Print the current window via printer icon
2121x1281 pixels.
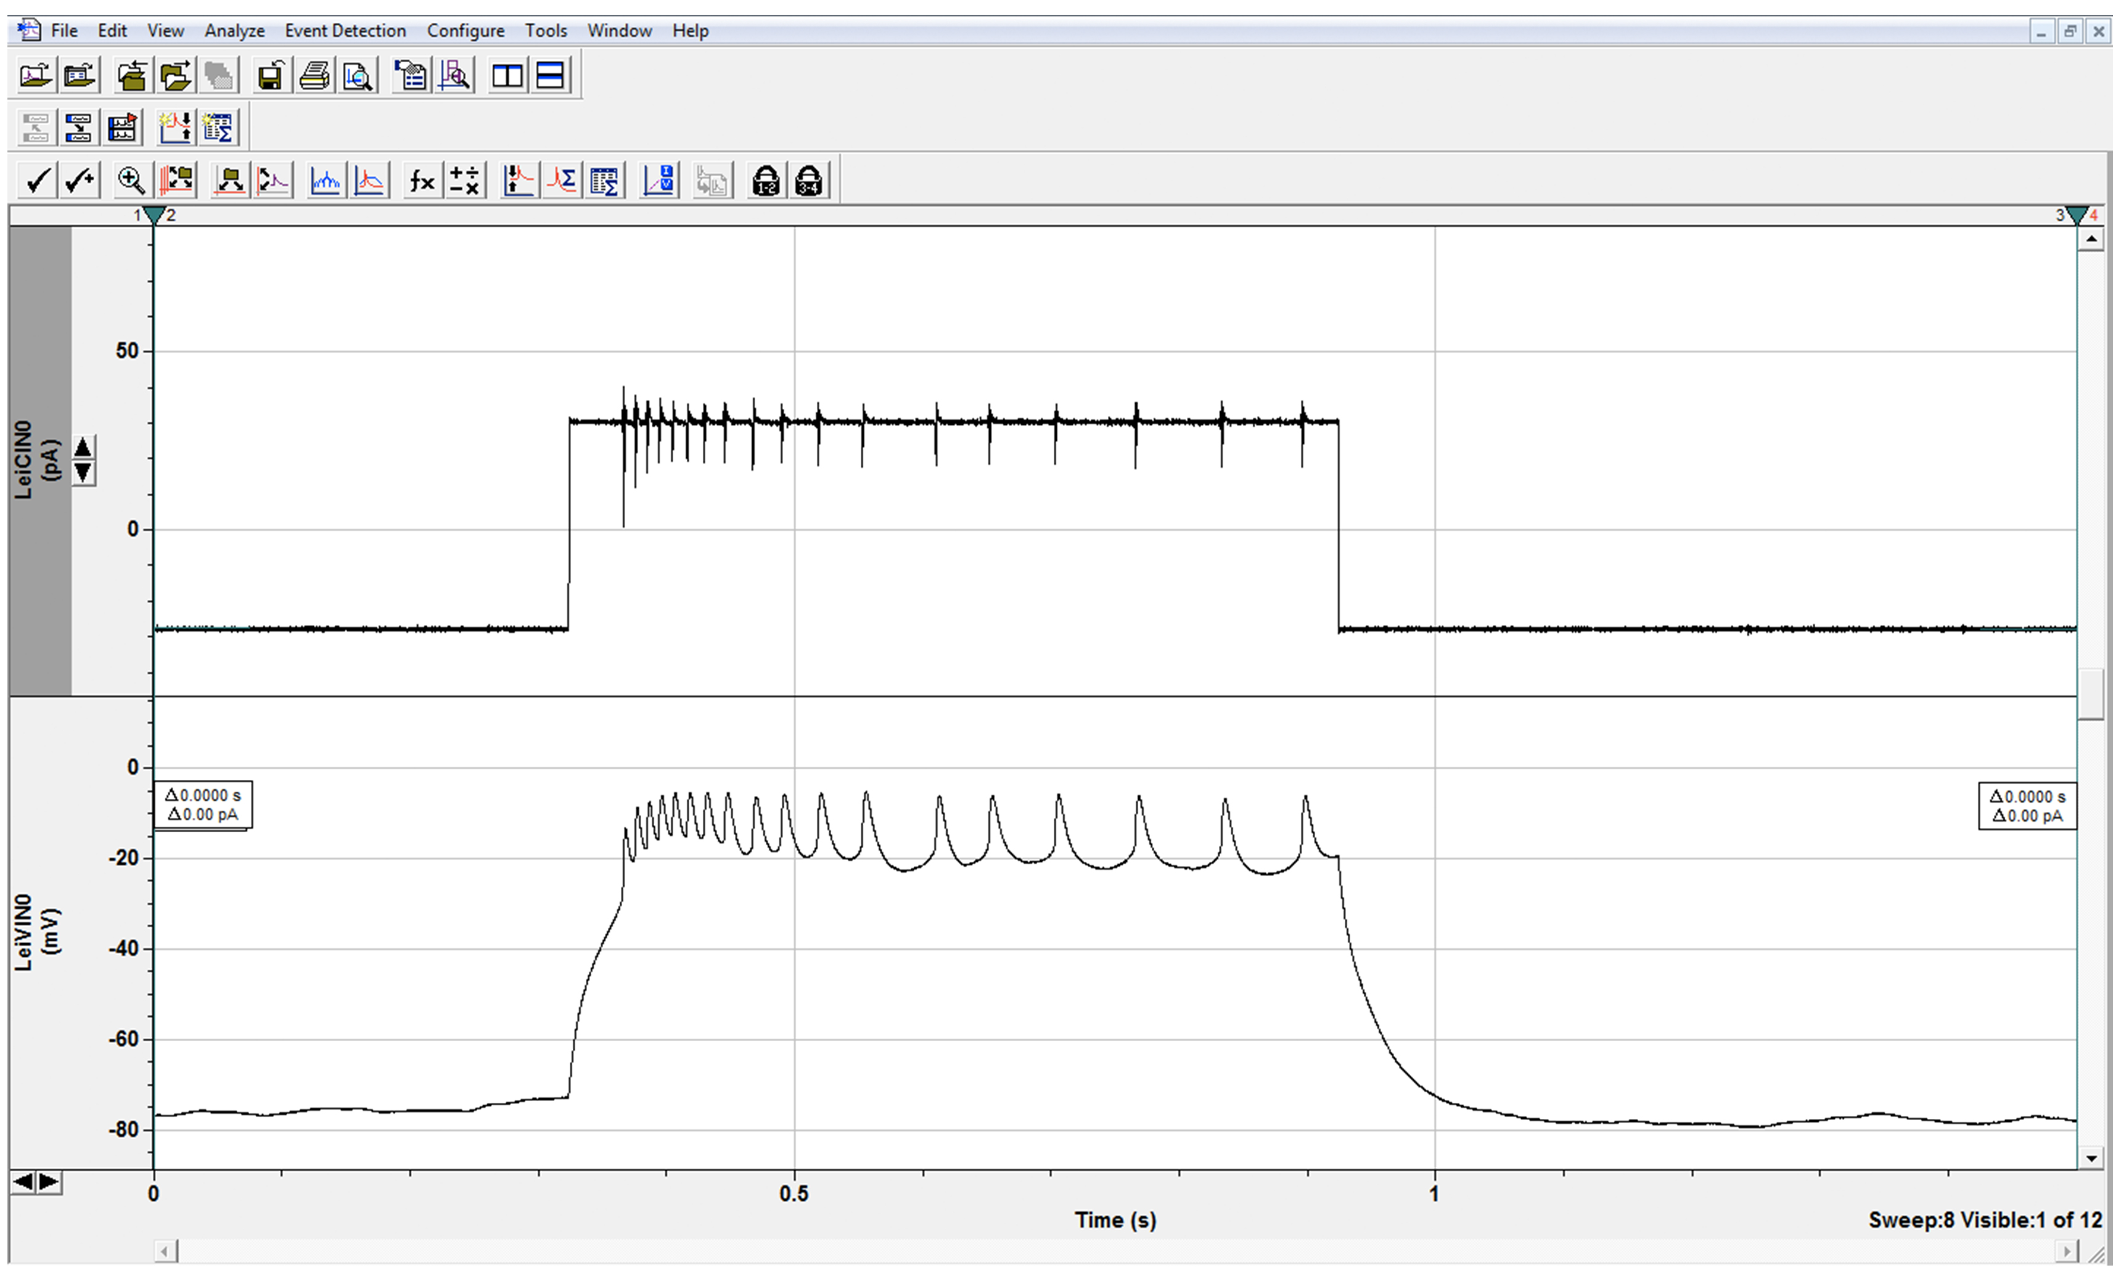tap(314, 76)
